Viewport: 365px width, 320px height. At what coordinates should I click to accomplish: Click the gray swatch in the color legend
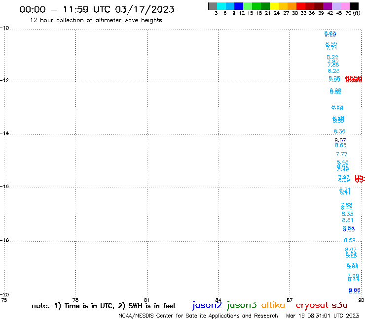tap(213, 6)
